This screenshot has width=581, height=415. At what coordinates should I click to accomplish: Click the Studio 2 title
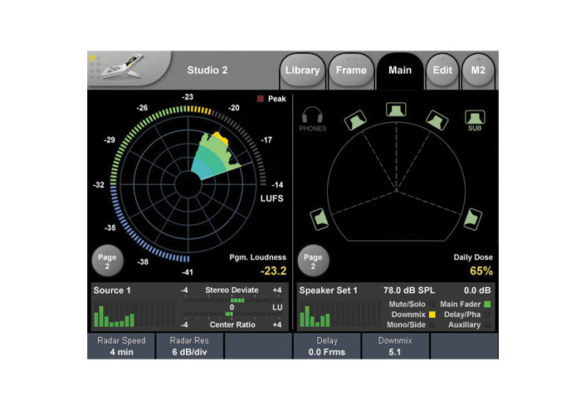[207, 71]
